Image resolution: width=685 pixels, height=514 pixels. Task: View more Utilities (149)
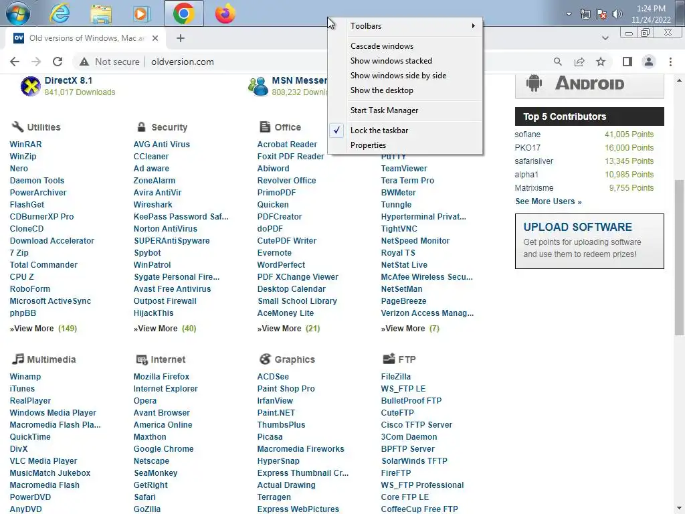(x=43, y=328)
